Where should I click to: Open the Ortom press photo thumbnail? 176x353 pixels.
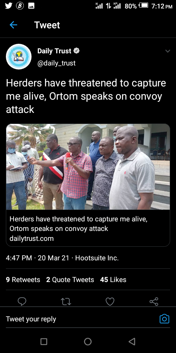pyautogui.click(x=88, y=167)
